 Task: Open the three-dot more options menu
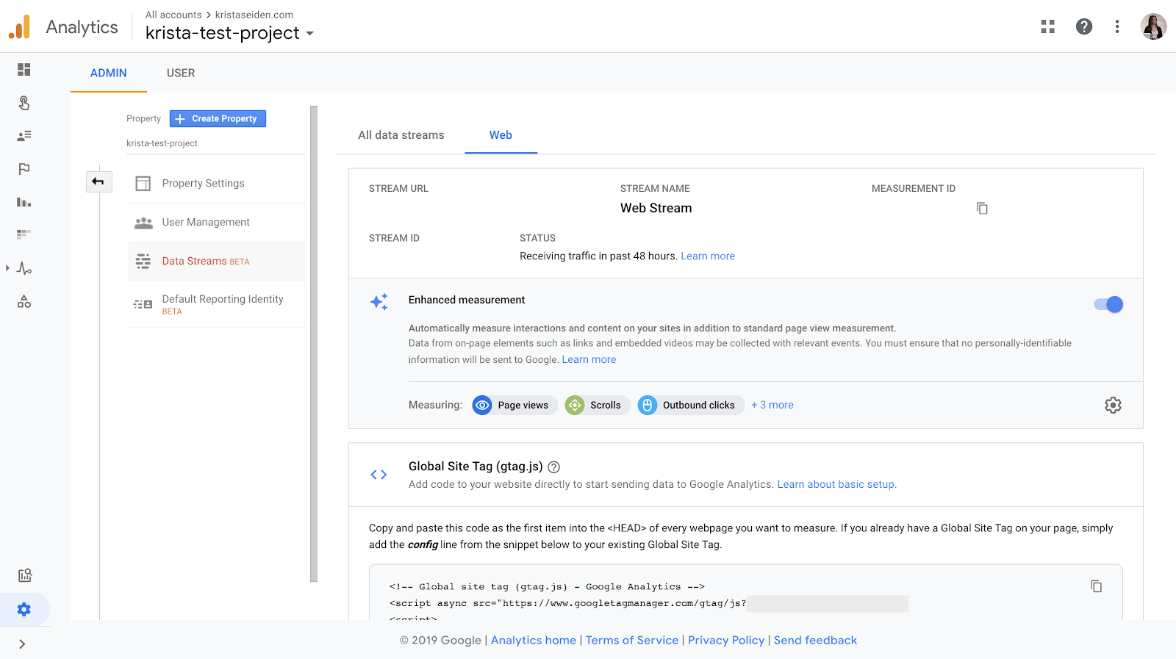[1117, 26]
